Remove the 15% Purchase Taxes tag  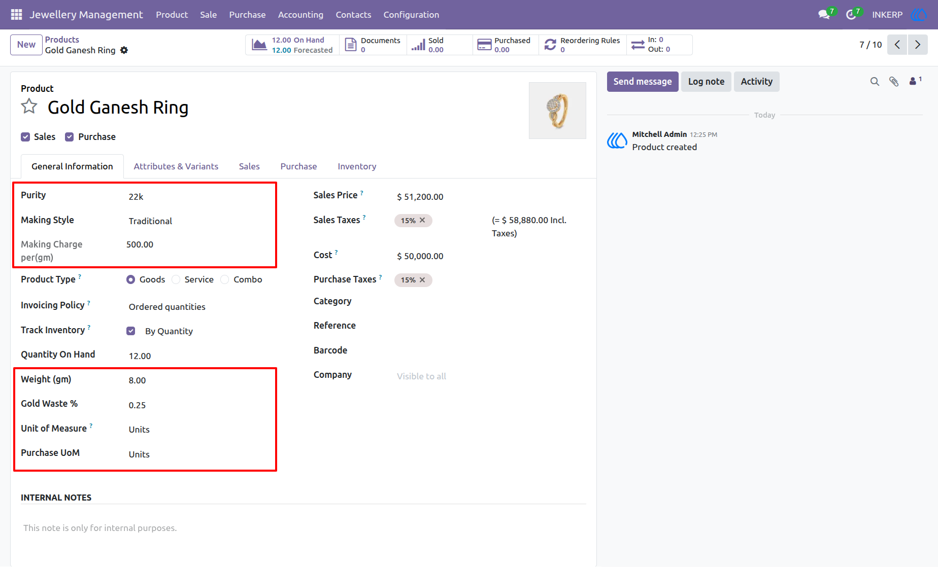[x=422, y=280]
